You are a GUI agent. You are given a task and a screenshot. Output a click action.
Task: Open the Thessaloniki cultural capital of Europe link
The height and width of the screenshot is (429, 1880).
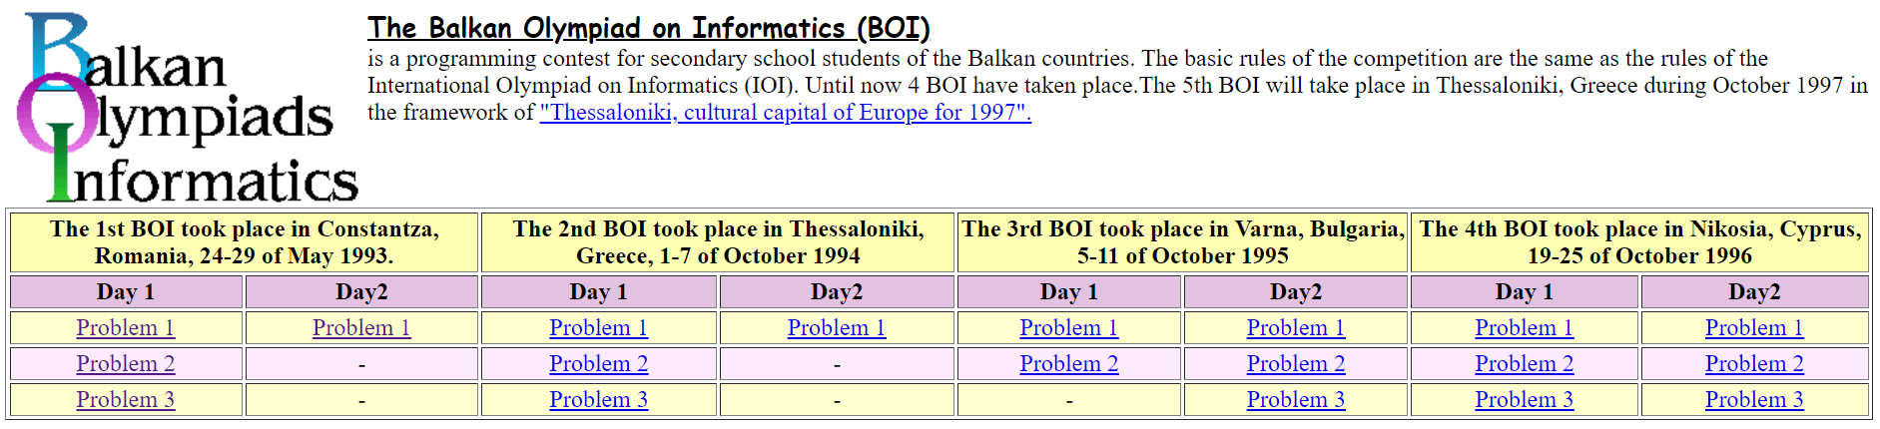point(785,113)
